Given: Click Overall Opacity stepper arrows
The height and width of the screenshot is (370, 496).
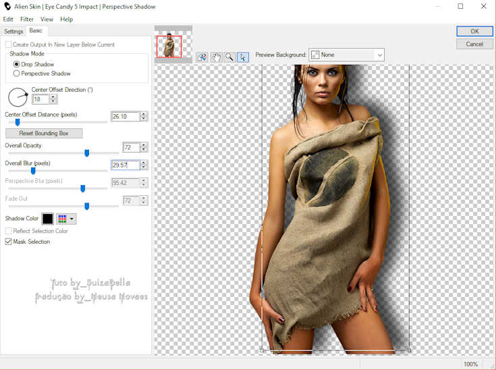Looking at the screenshot, I should coord(144,147).
